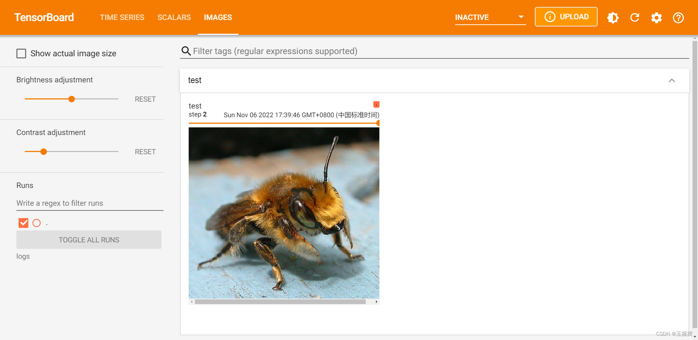Click the bee image thumbnail
This screenshot has height=340, width=698.
click(284, 213)
